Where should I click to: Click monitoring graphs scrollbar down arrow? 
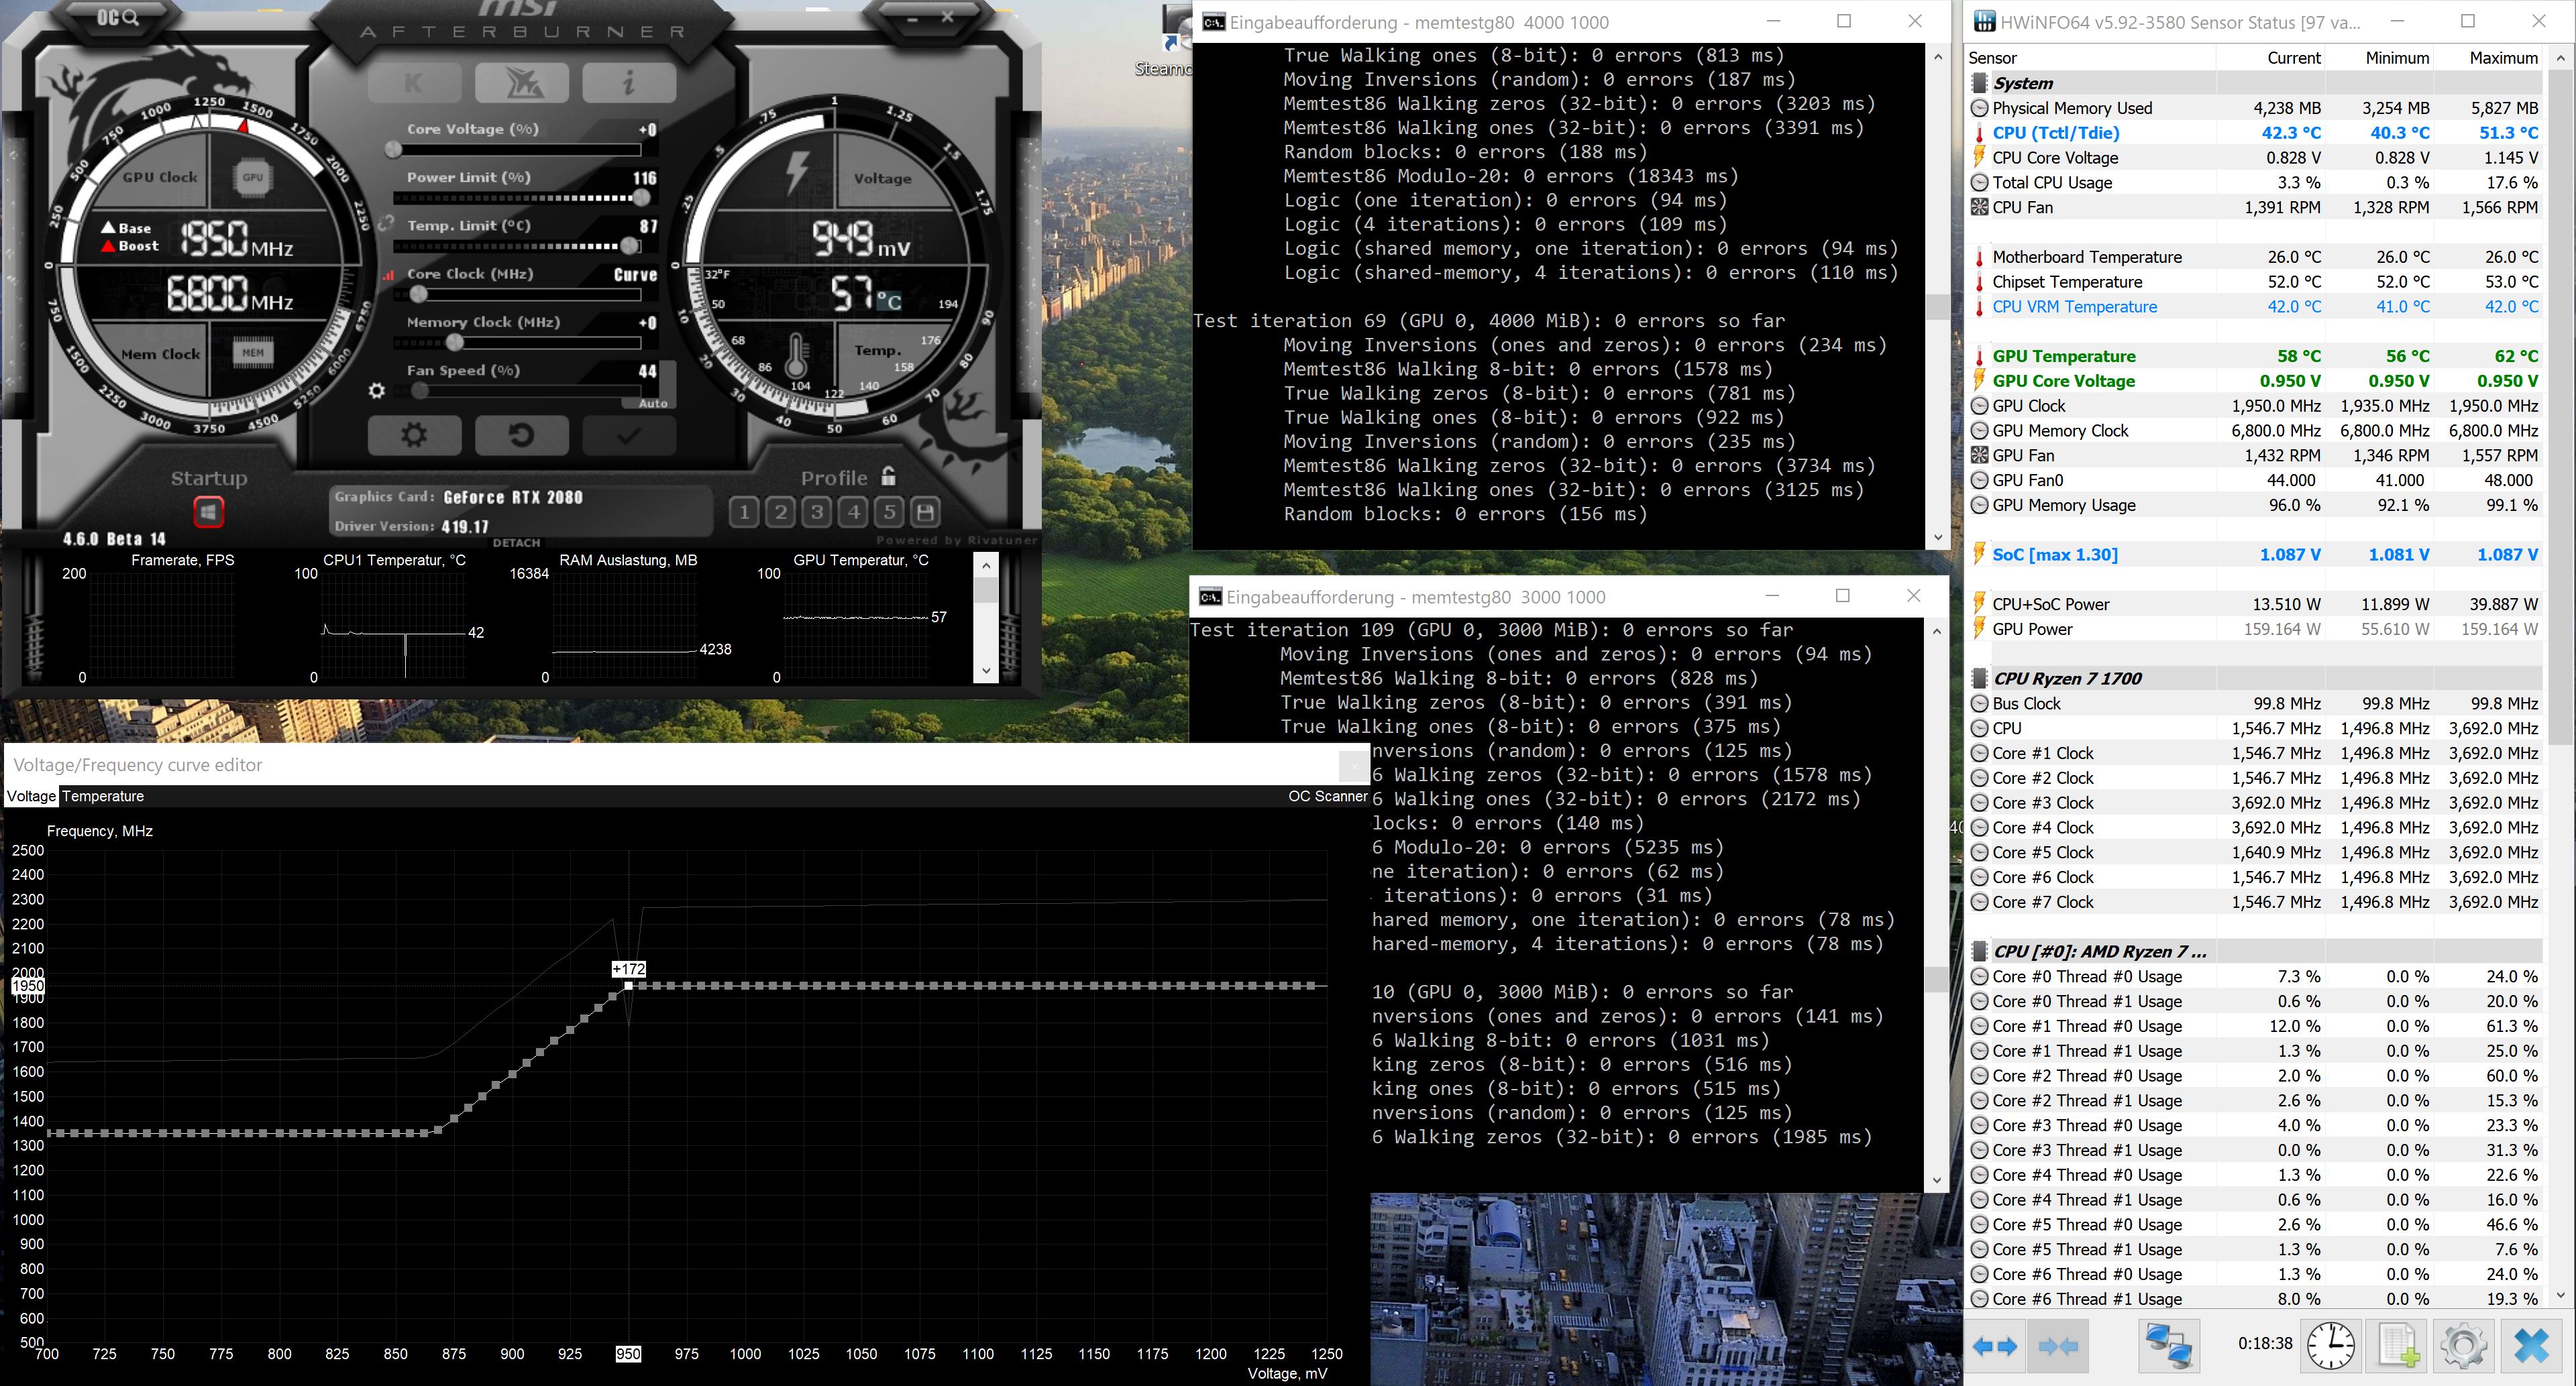pyautogui.click(x=986, y=671)
